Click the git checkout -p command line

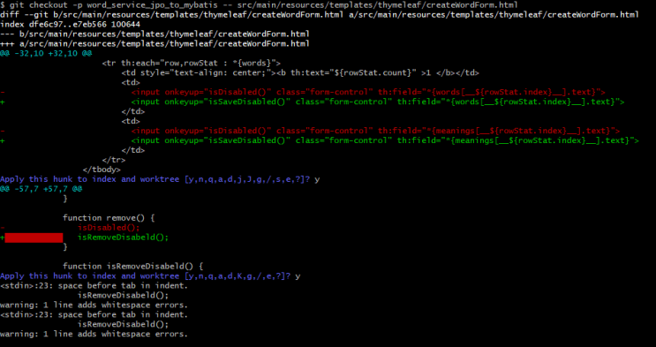pyautogui.click(x=259, y=5)
